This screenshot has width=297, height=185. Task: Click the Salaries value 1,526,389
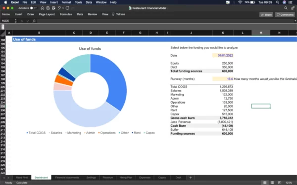[226, 91]
